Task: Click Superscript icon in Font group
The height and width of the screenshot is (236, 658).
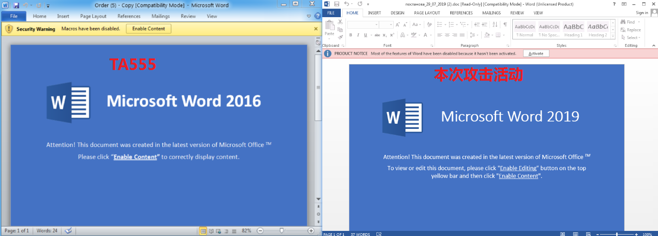Action: tap(392, 35)
